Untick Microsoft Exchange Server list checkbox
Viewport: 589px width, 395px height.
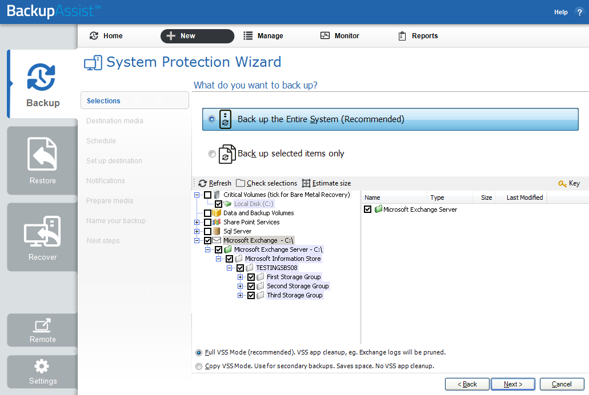[x=368, y=209]
